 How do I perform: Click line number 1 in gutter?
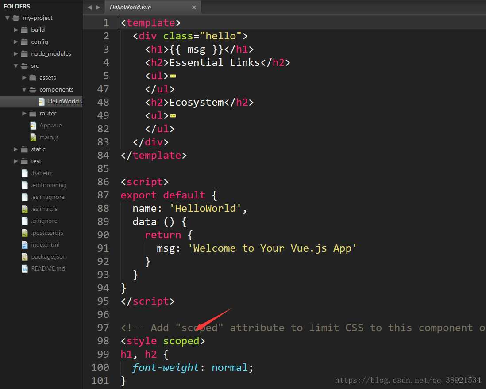point(106,23)
